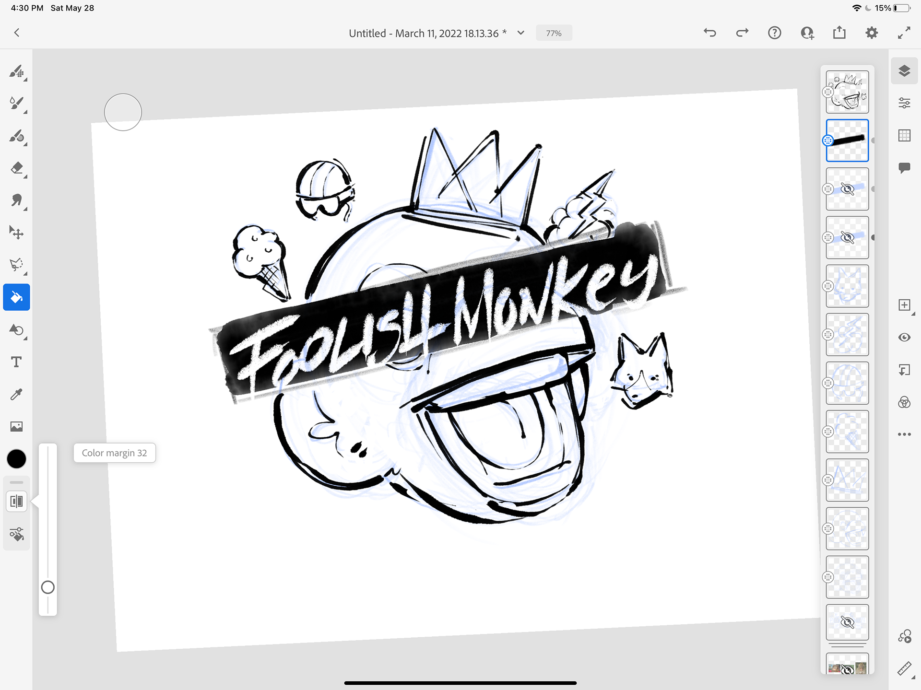The image size is (921, 690).
Task: Switch to the Layers panel
Action: (905, 70)
